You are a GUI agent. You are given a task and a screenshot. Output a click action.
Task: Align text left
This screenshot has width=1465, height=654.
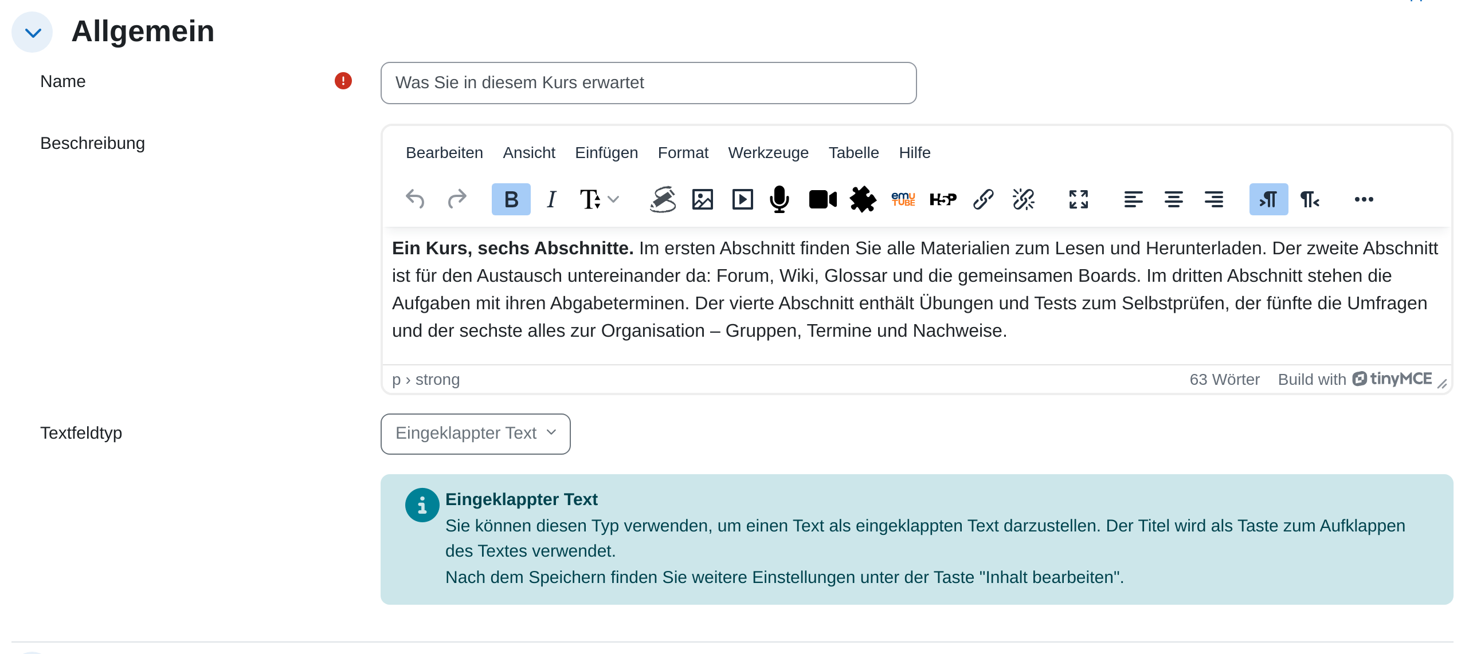(1134, 199)
